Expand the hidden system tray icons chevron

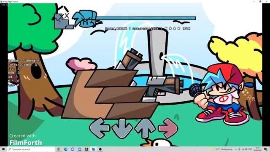[x=236, y=149]
